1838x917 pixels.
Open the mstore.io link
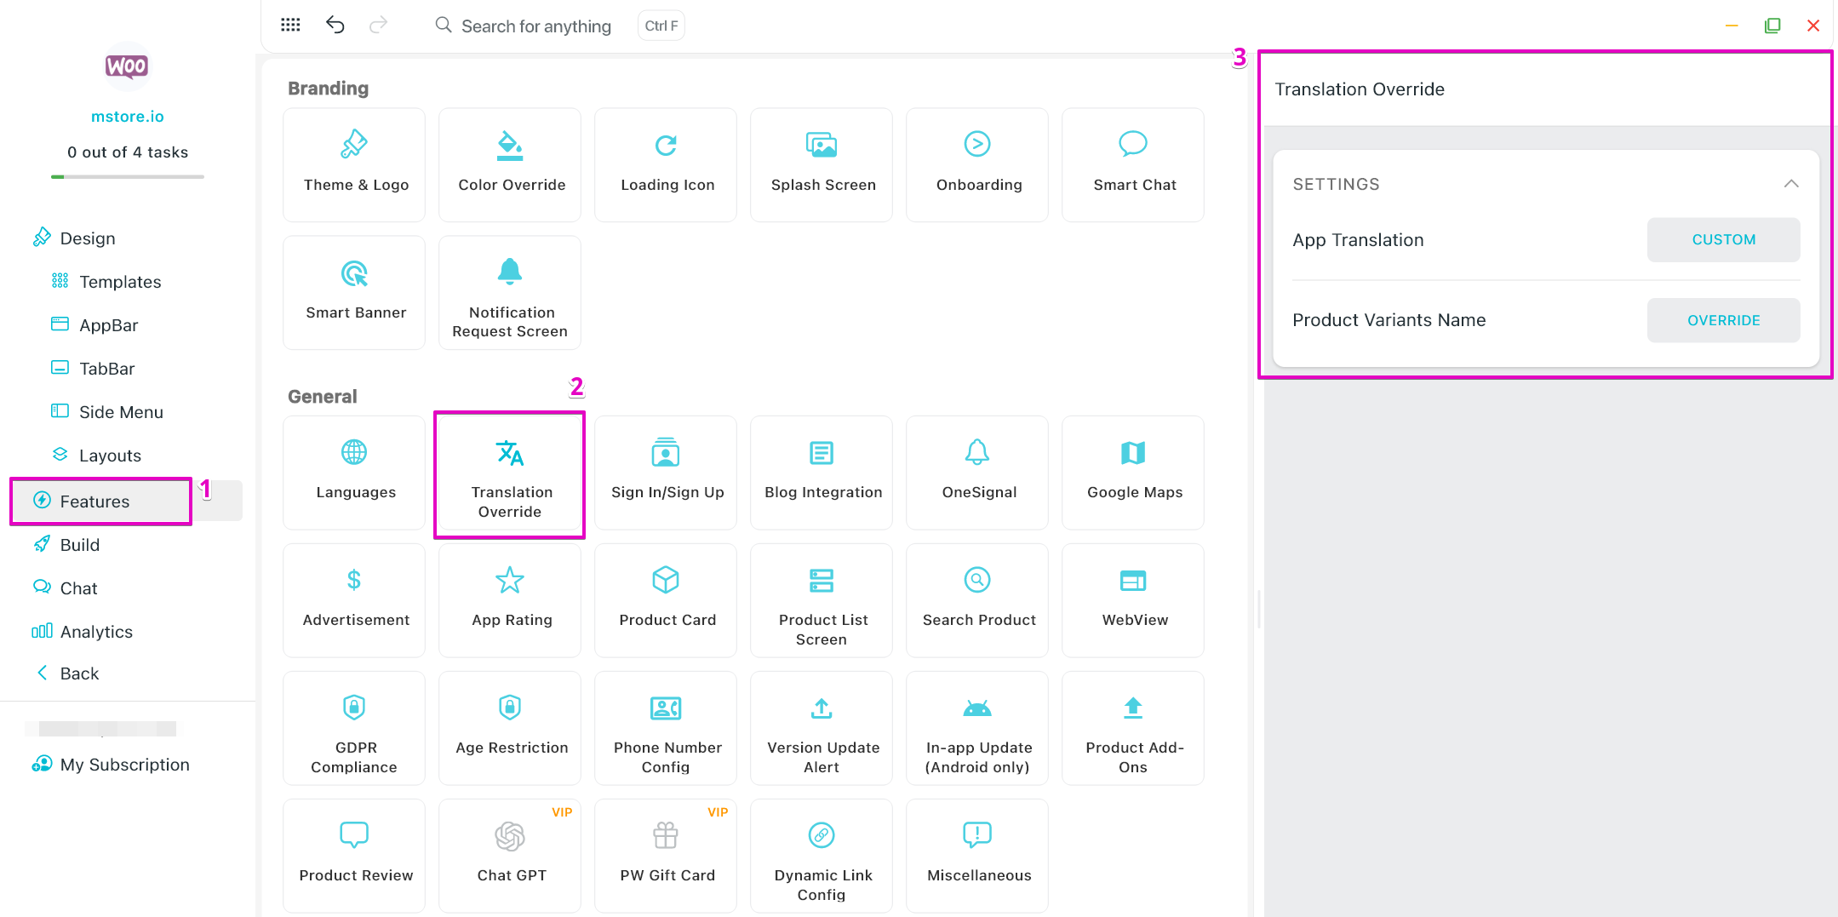[128, 117]
